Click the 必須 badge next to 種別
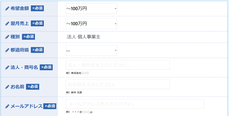This screenshot has height=116, width=229. tap(28, 37)
